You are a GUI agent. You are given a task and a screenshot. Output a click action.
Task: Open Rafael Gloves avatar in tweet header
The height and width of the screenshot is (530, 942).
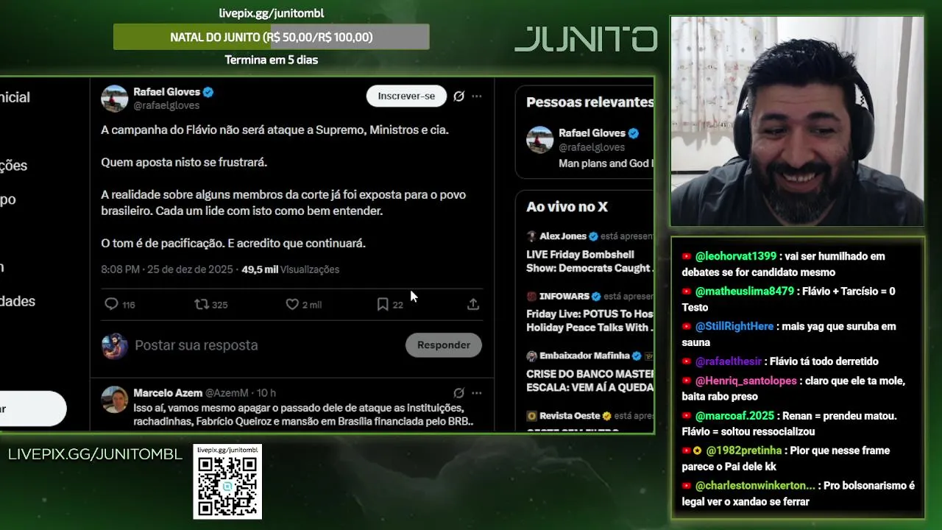(x=114, y=99)
